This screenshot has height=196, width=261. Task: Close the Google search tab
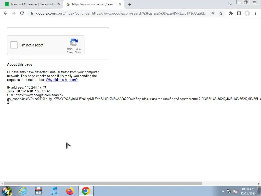pos(120,5)
